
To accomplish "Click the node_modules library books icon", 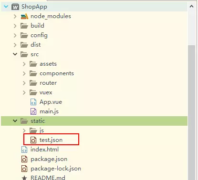I will [x=24, y=16].
